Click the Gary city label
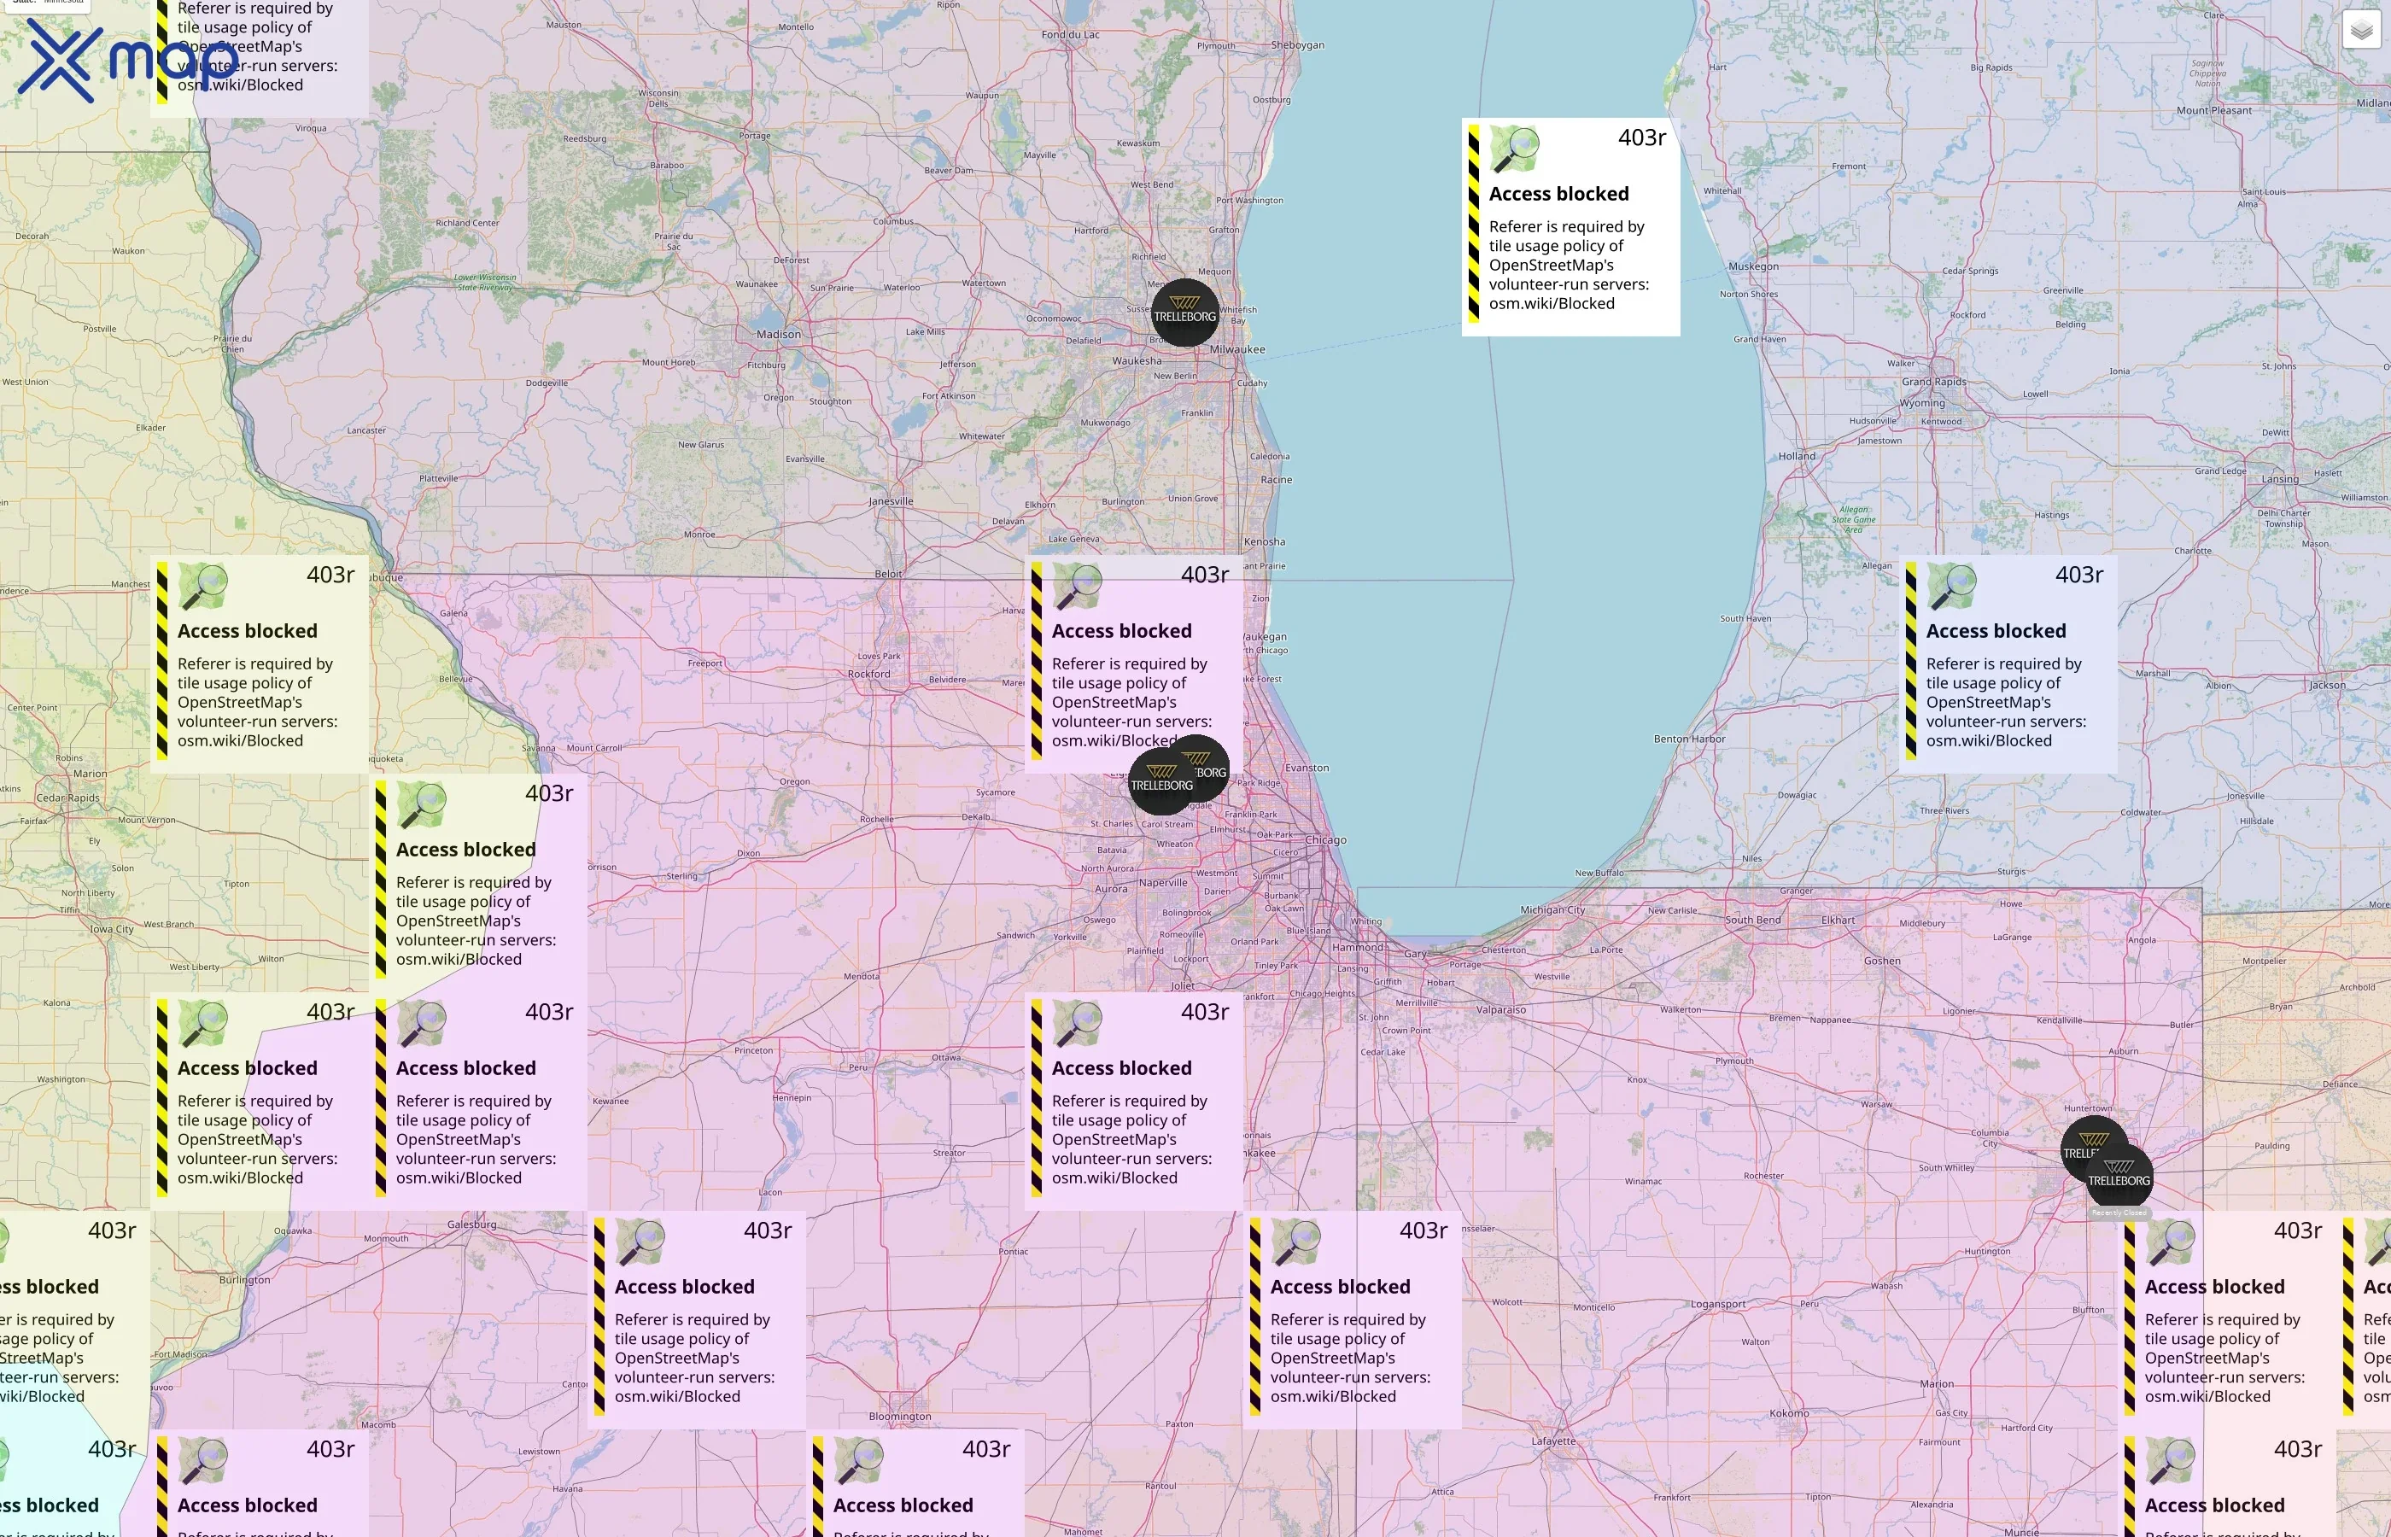Screen dimensions: 2391x1537 (x=1415, y=954)
